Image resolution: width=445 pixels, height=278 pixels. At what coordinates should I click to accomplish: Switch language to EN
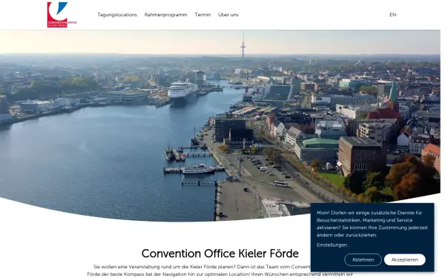point(393,15)
